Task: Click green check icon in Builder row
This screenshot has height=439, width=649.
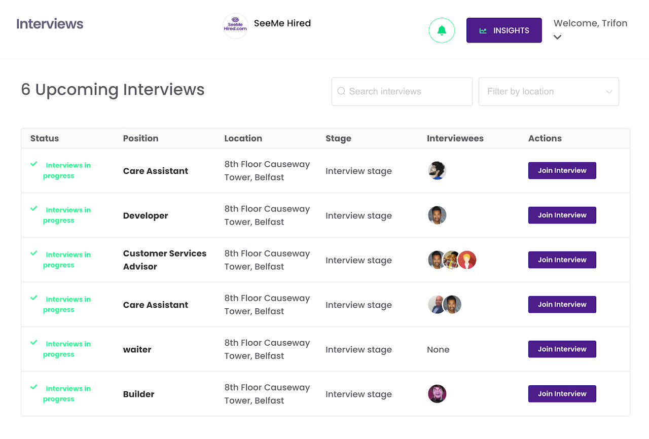Action: 34,387
